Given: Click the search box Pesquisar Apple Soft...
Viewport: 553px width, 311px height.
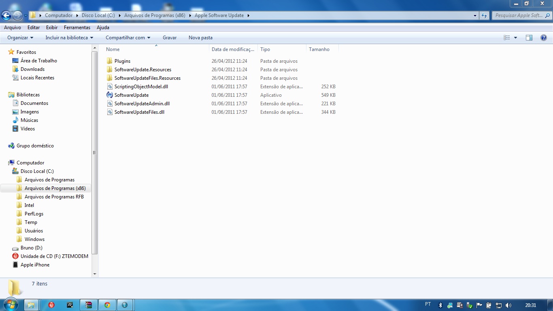Looking at the screenshot, I should (x=521, y=15).
